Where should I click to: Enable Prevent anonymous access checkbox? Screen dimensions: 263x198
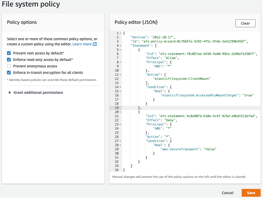coord(9,66)
